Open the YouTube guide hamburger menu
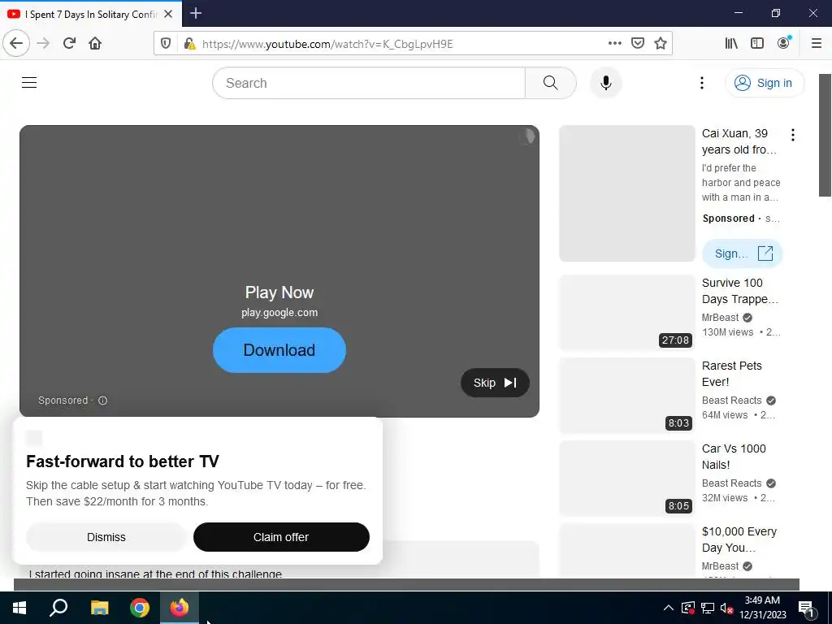Screen dimensions: 832x624 [x=29, y=83]
